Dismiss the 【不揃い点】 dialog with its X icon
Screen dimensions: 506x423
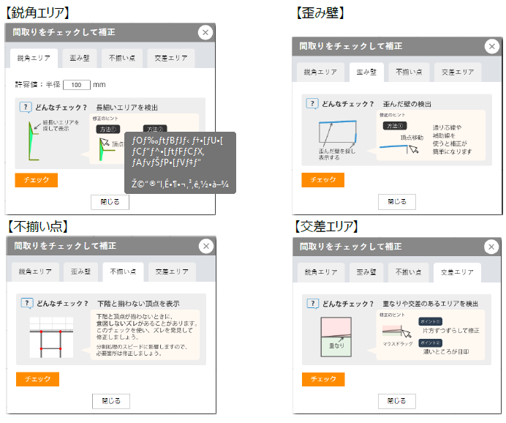coord(206,247)
